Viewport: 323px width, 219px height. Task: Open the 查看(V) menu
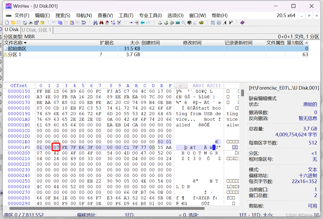105,15
